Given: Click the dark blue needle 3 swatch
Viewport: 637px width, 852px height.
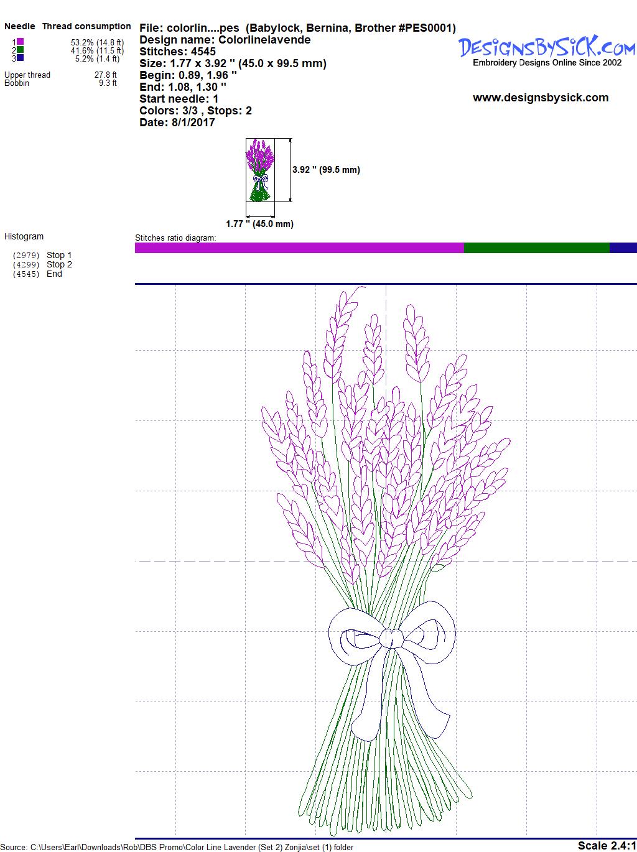Looking at the screenshot, I should [x=20, y=58].
